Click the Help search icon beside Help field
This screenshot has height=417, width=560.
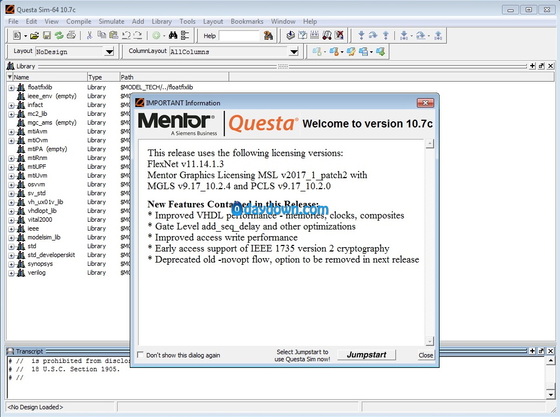268,35
